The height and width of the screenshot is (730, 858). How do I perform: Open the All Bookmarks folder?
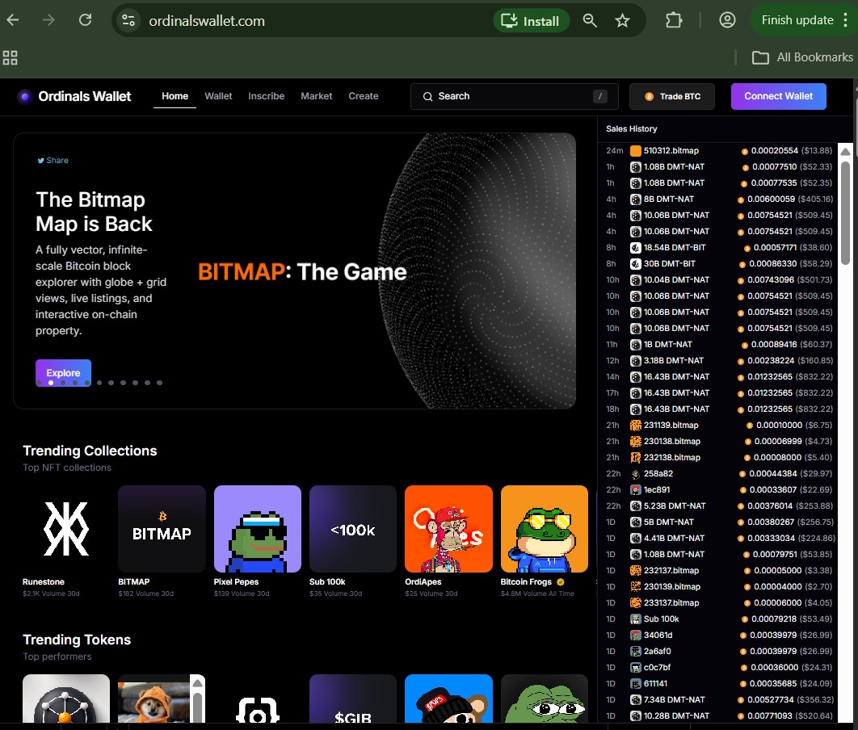[x=802, y=57]
